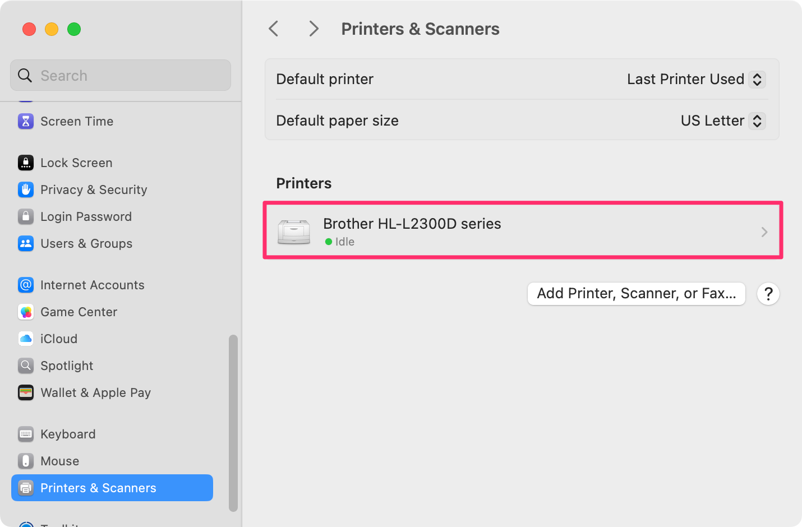Go forward with the right arrow
The height and width of the screenshot is (527, 802).
click(314, 29)
